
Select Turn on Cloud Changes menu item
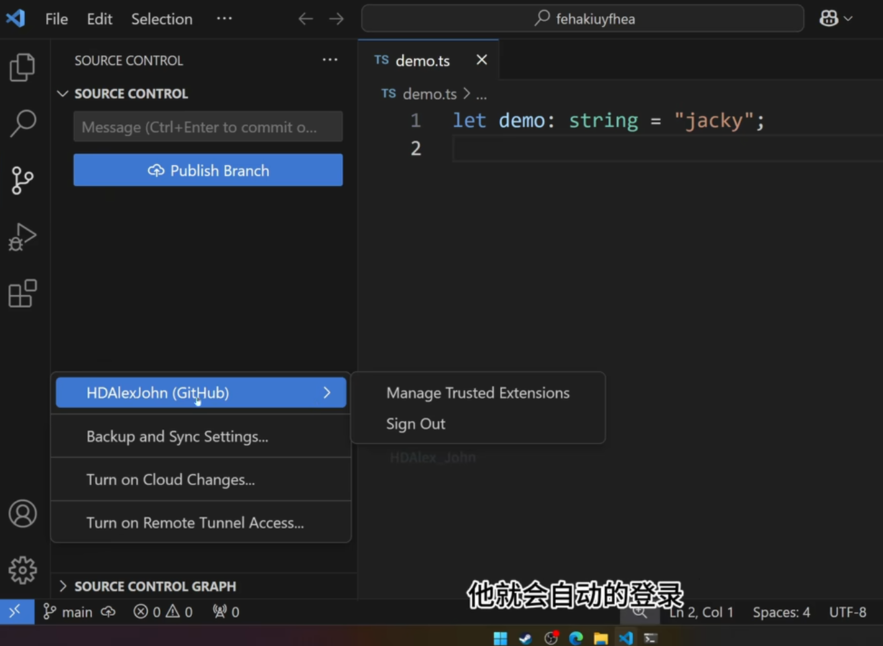click(x=200, y=479)
